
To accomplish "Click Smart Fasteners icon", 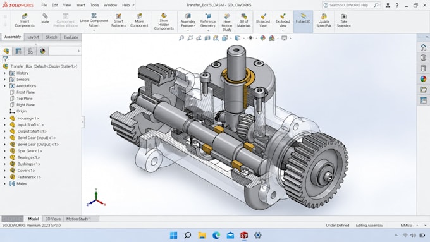I will [x=118, y=20].
